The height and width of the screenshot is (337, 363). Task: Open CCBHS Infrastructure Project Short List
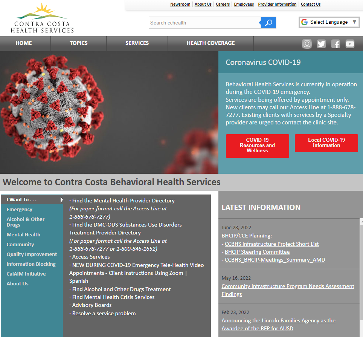pyautogui.click(x=272, y=244)
